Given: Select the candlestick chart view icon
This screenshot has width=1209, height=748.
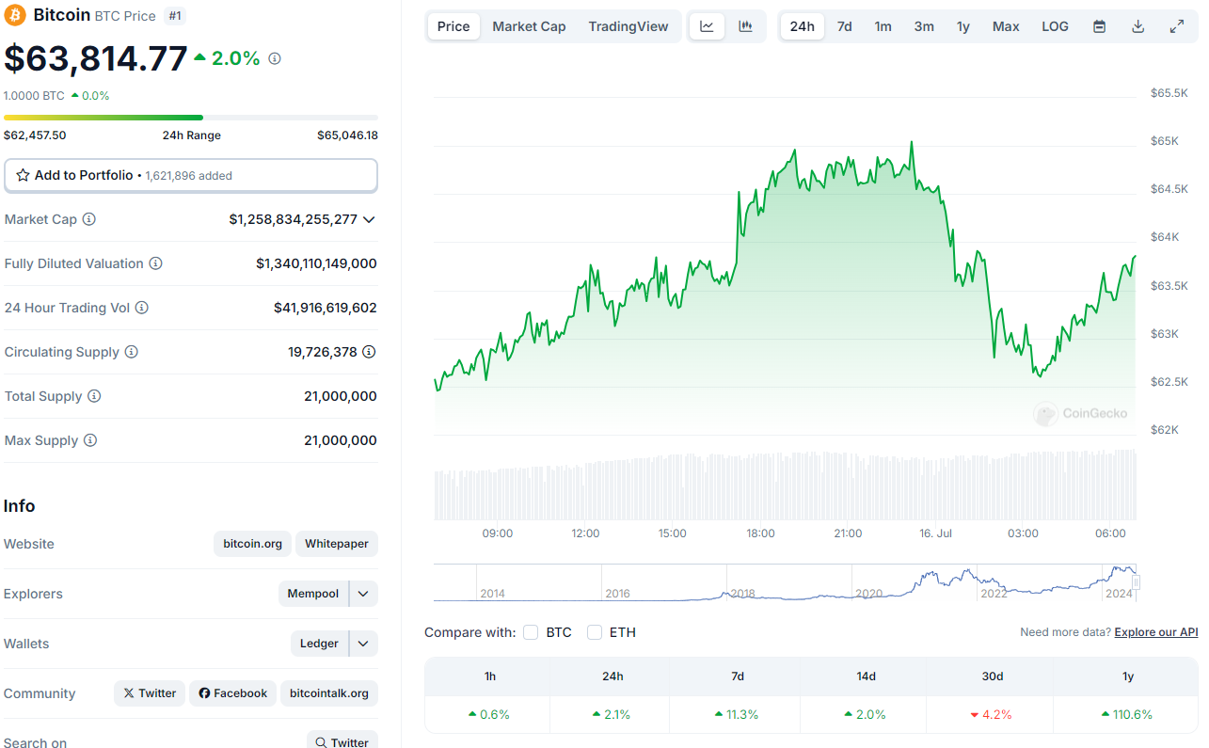Looking at the screenshot, I should 746,26.
